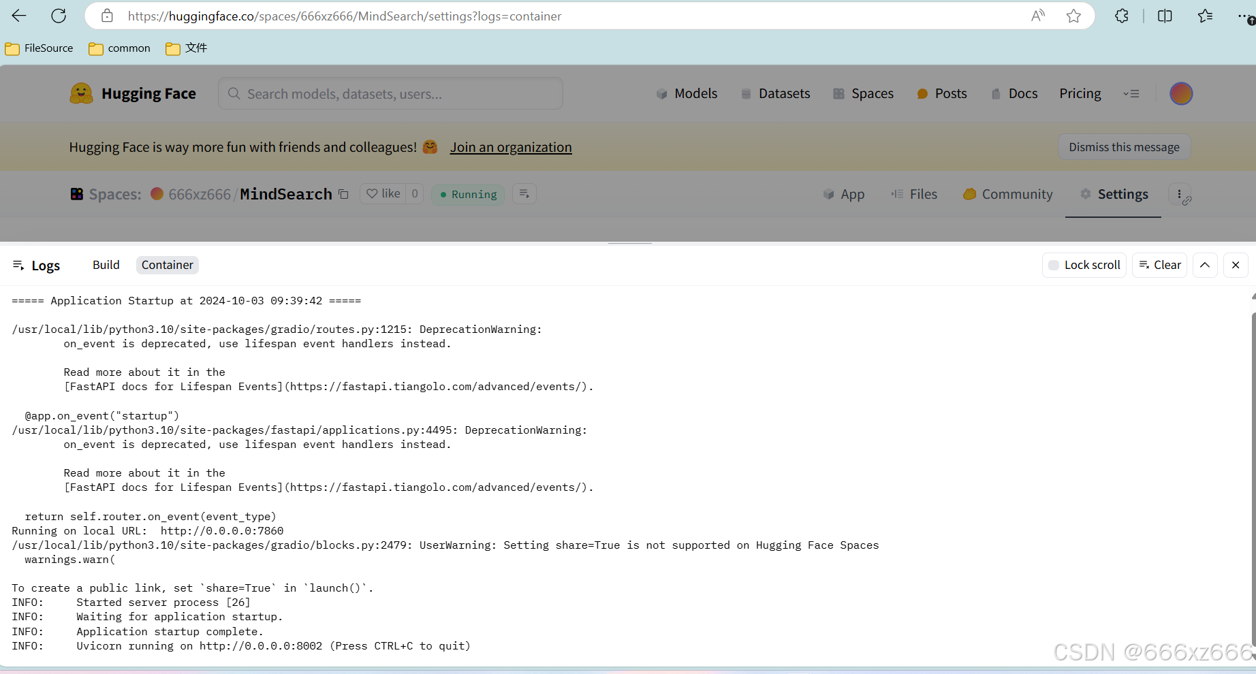Image resolution: width=1256 pixels, height=674 pixels.
Task: Click the '@app.on_event("startup")' log line
Action: click(x=102, y=416)
